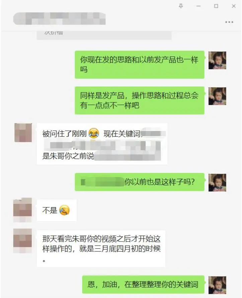Viewport: 242px width, 298px height.
Task: Click the avatar next to '恩，加油' message
Action: (x=217, y=285)
